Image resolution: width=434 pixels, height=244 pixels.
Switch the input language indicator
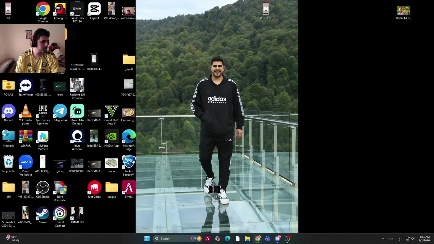point(399,239)
